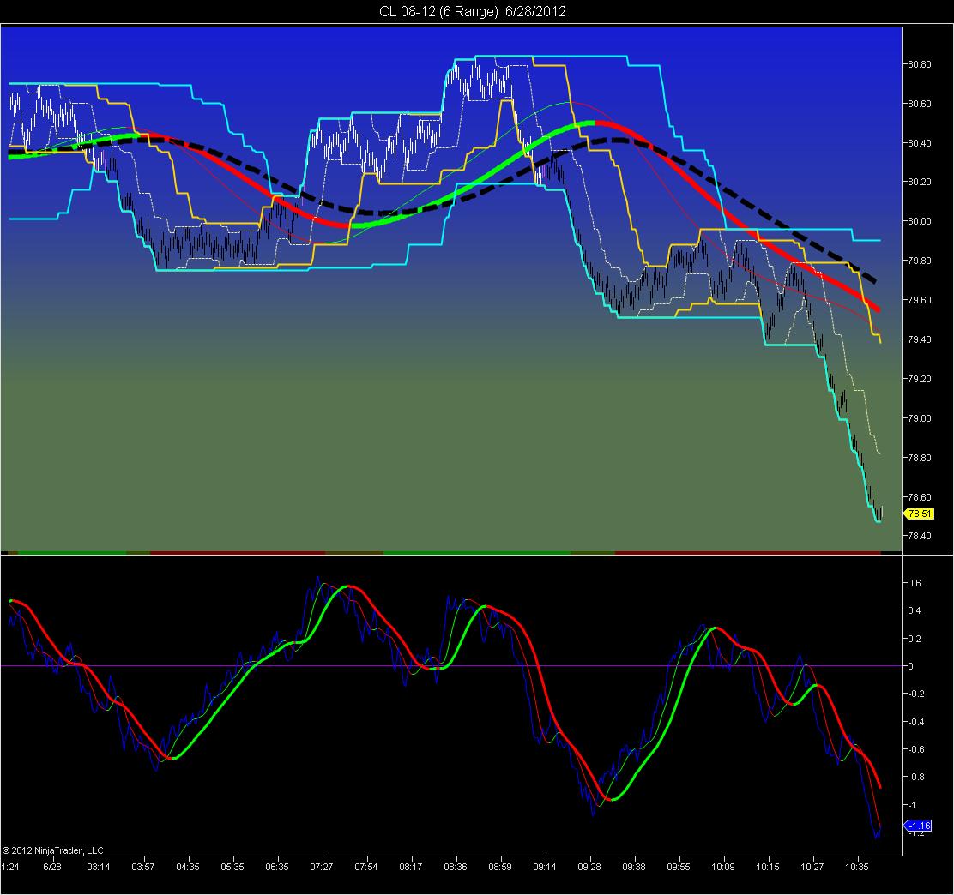This screenshot has height=895, width=954.
Task: Click the 79.20 price axis label
Action: [920, 379]
